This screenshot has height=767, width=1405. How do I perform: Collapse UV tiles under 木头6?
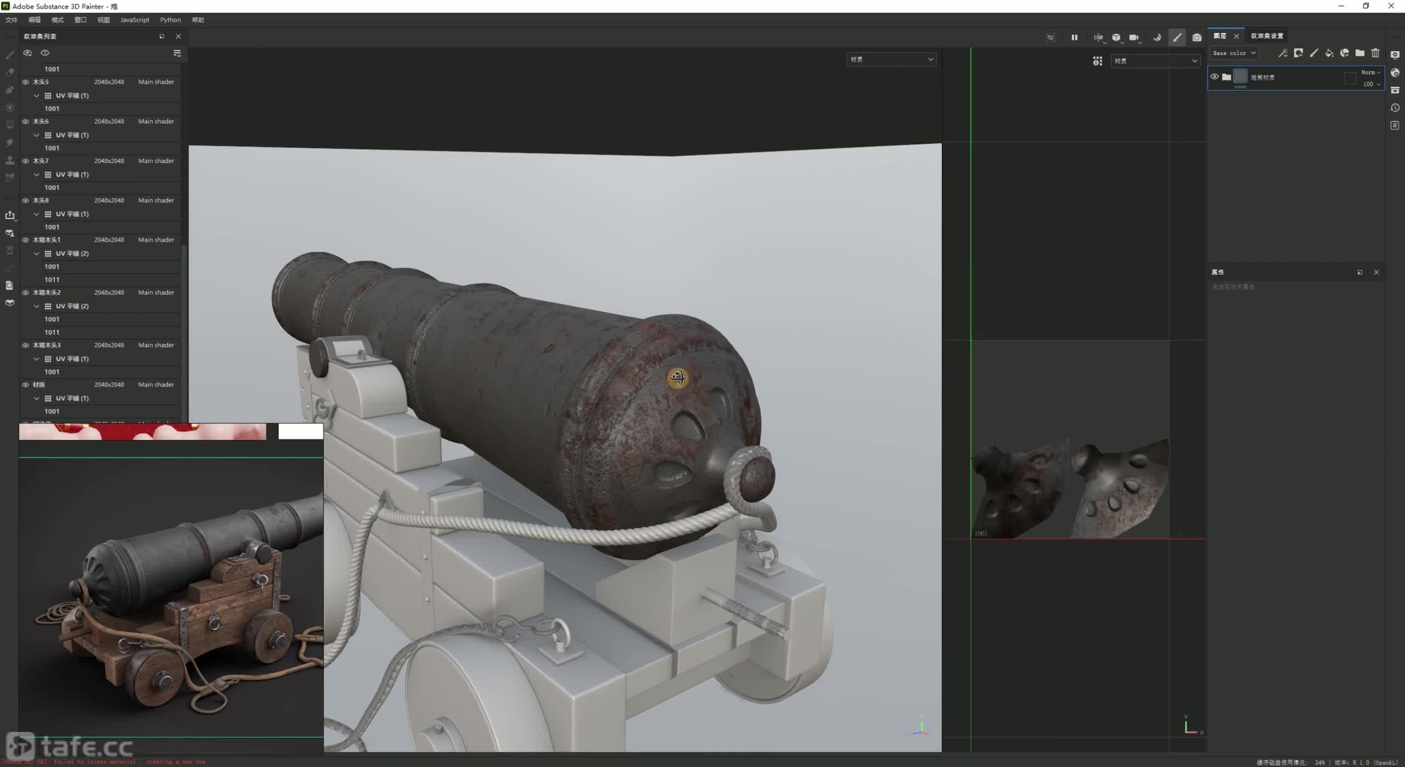(x=36, y=135)
